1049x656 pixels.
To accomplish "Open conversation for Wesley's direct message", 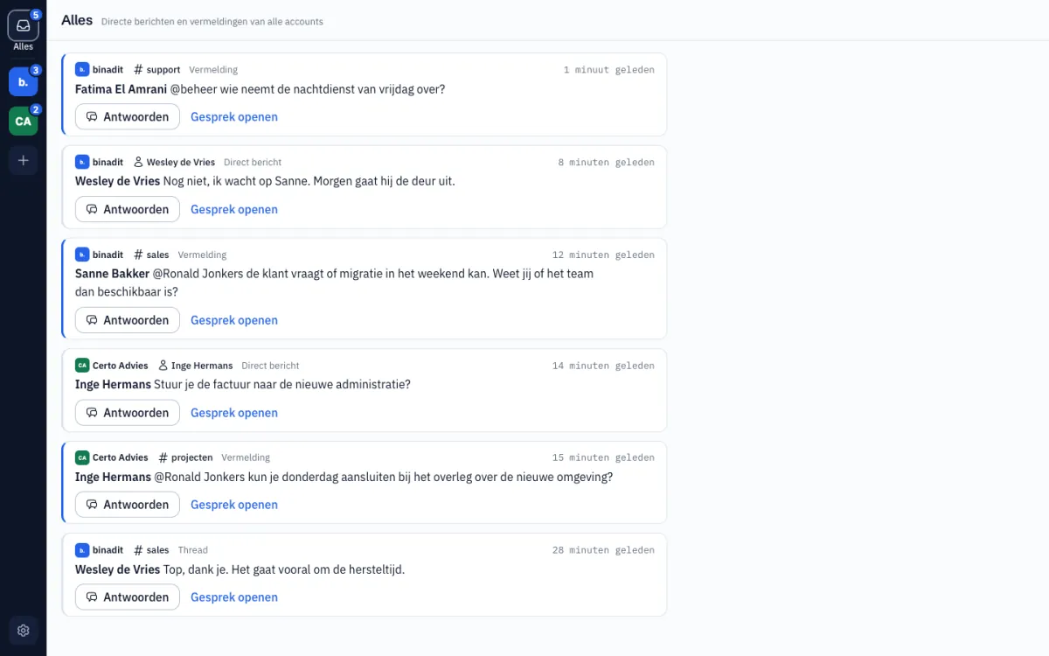I will coord(234,209).
